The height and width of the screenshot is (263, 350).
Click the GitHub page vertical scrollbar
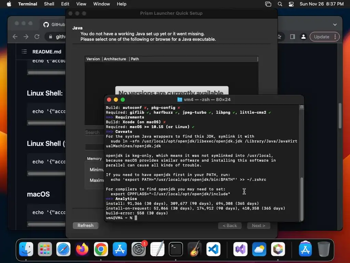click(x=340, y=116)
